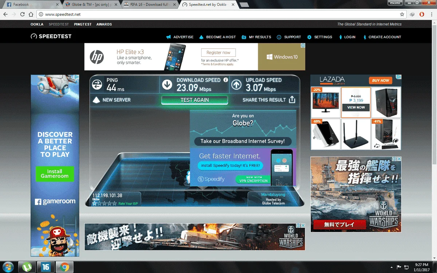This screenshot has height=273, width=437.
Task: Click Register now in HP ad
Action: tap(219, 52)
